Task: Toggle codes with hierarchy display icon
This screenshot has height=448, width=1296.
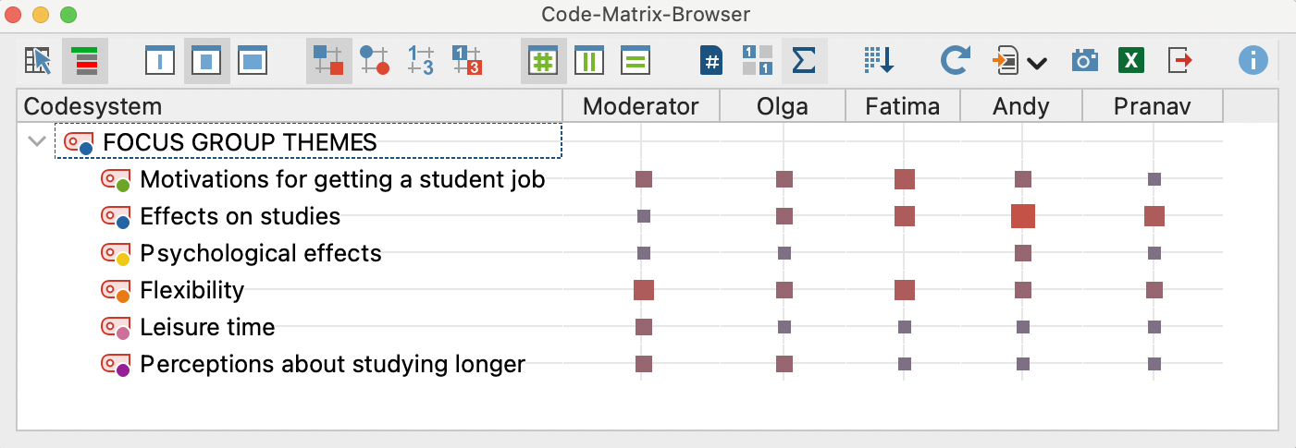Action: (84, 61)
